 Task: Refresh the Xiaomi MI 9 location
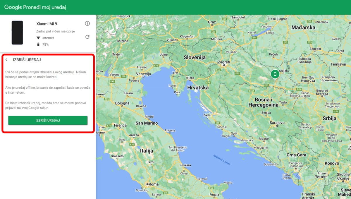[87, 37]
